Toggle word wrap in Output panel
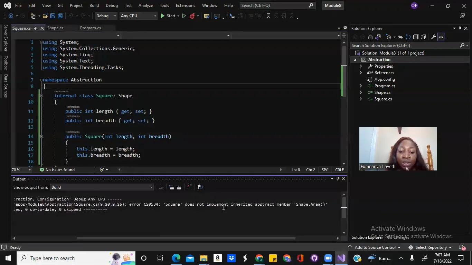Image resolution: width=472 pixels, height=265 pixels. [x=200, y=187]
